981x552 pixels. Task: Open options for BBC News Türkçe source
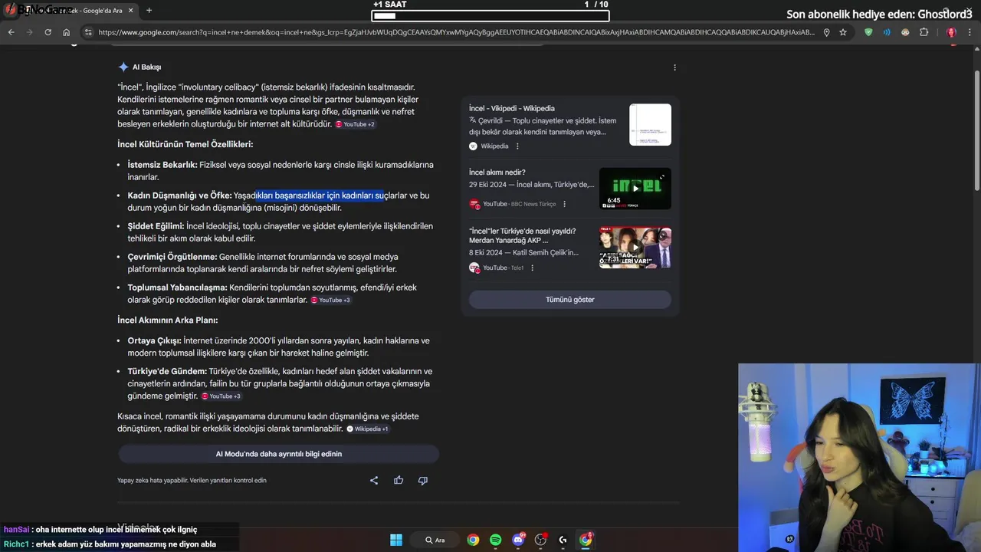[x=565, y=204]
